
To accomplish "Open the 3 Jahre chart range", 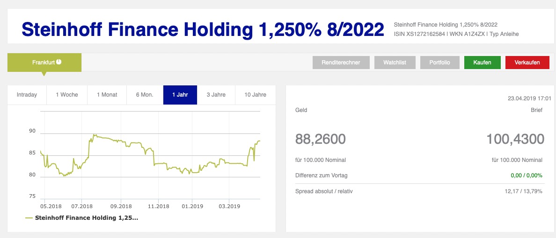I will coord(216,95).
